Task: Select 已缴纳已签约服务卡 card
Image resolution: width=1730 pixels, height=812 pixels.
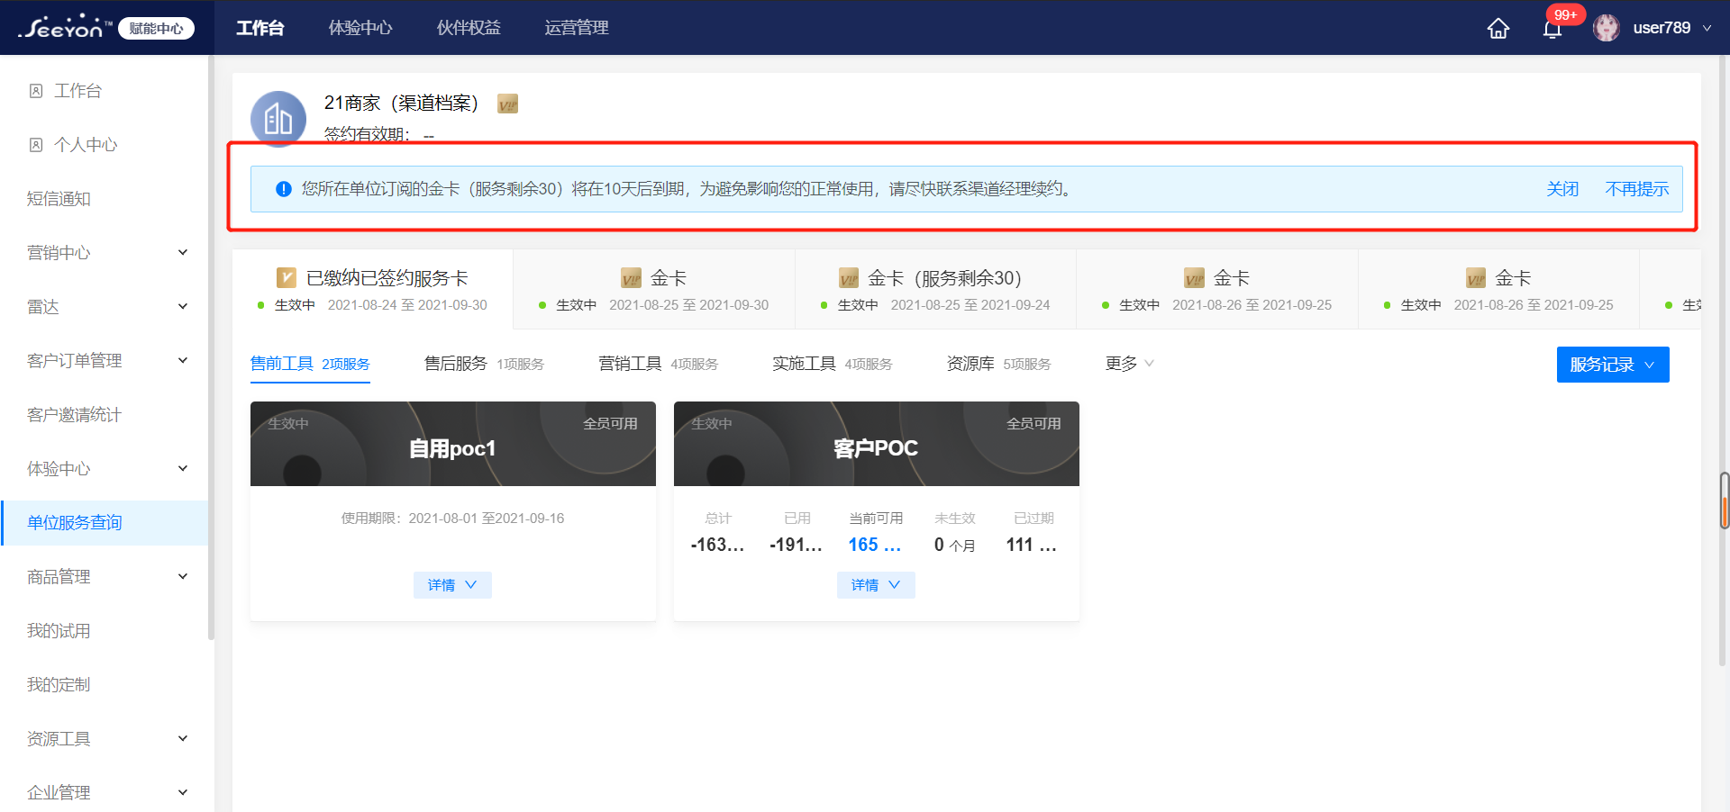Action: coord(373,289)
